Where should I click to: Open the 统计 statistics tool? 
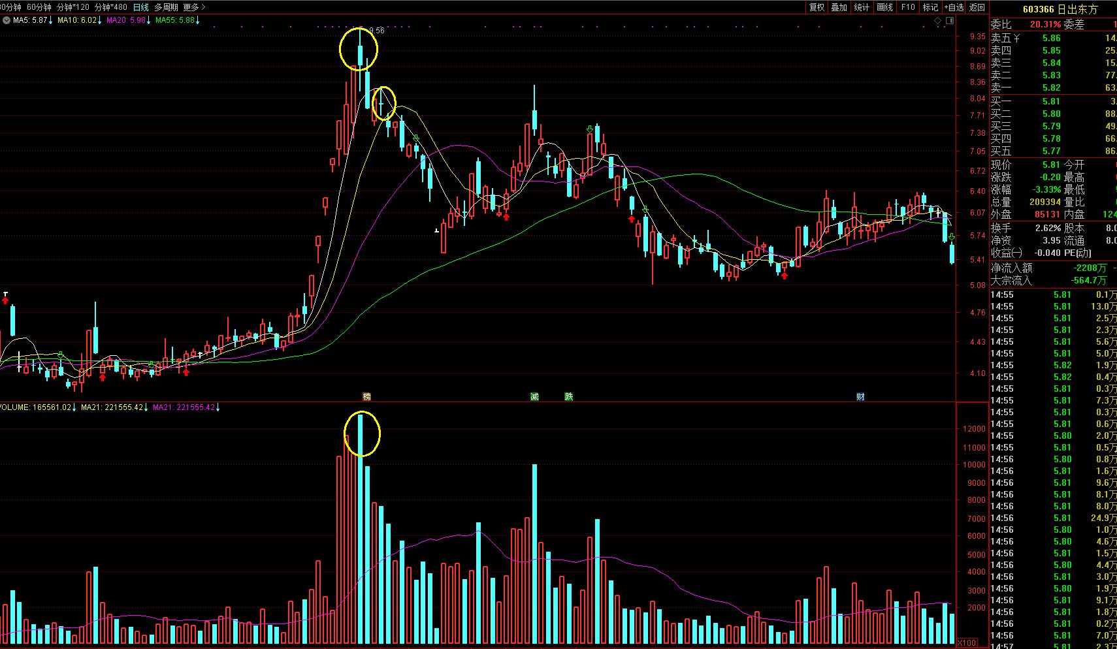862,7
